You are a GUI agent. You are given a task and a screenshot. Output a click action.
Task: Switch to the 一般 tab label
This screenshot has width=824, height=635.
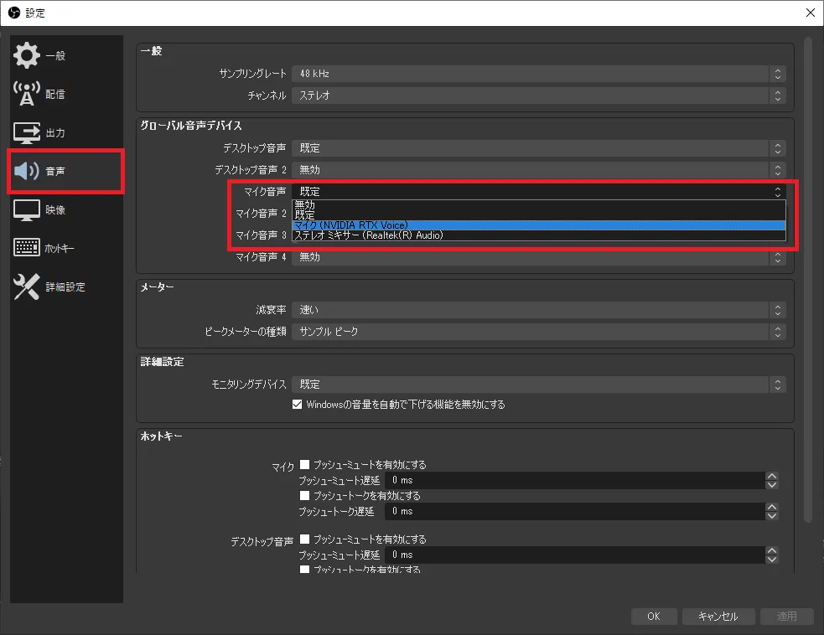(55, 55)
